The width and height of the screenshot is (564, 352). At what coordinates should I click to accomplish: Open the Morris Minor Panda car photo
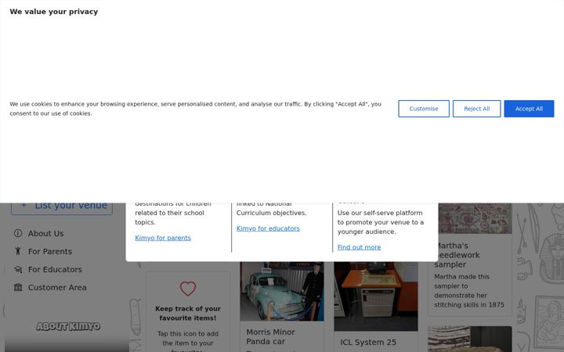click(282, 291)
